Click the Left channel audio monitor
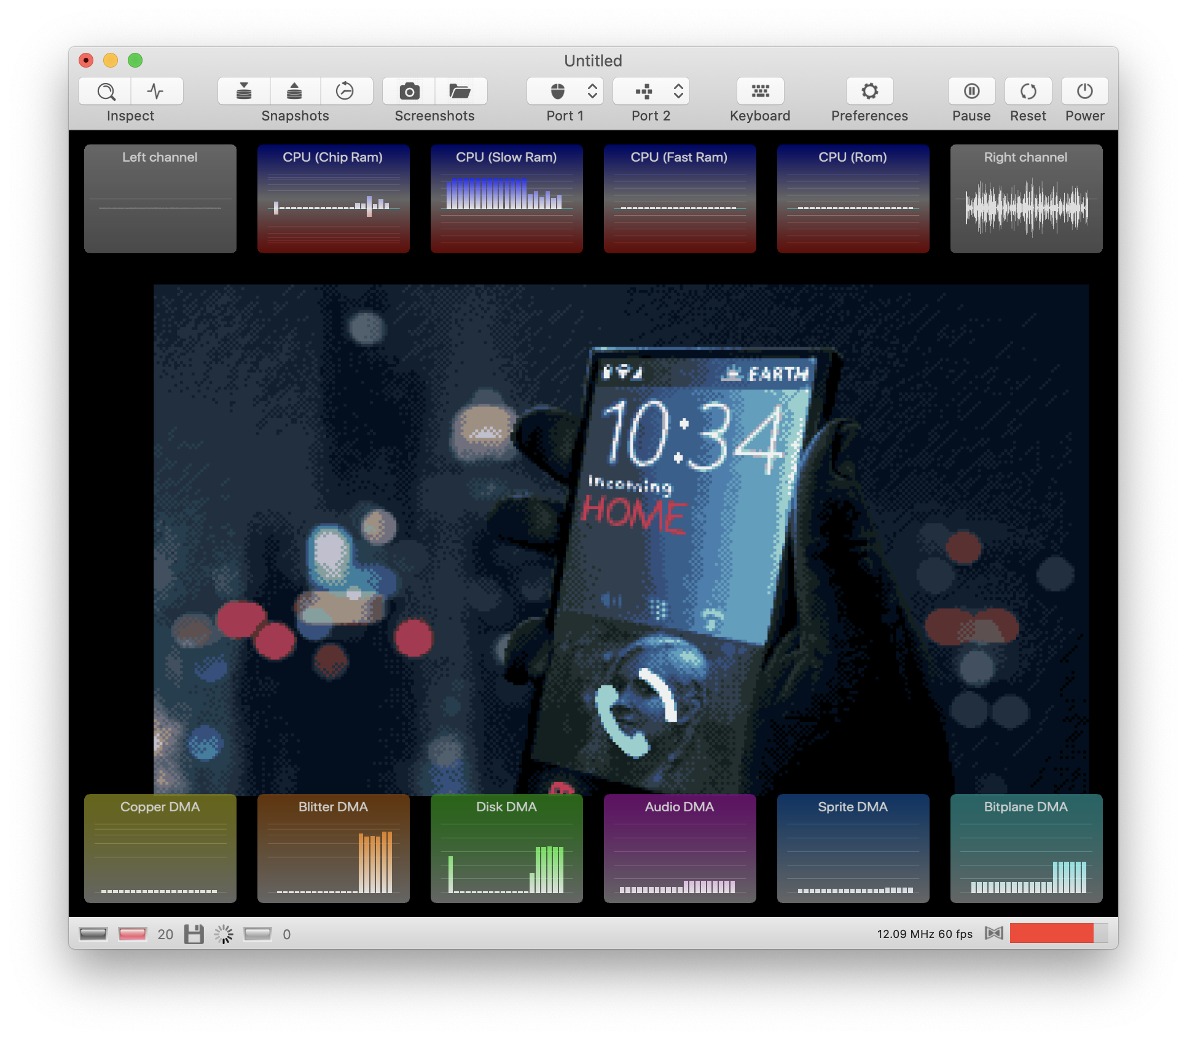This screenshot has height=1040, width=1187. pos(160,199)
